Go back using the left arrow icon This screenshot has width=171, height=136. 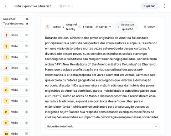point(6,6)
